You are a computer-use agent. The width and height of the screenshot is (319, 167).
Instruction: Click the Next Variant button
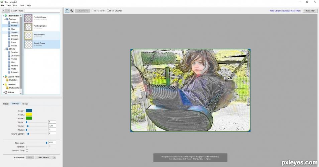click(x=43, y=157)
